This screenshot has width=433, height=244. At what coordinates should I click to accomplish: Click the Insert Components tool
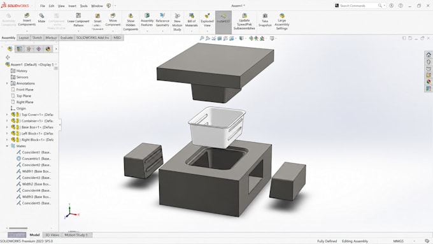pos(27,19)
